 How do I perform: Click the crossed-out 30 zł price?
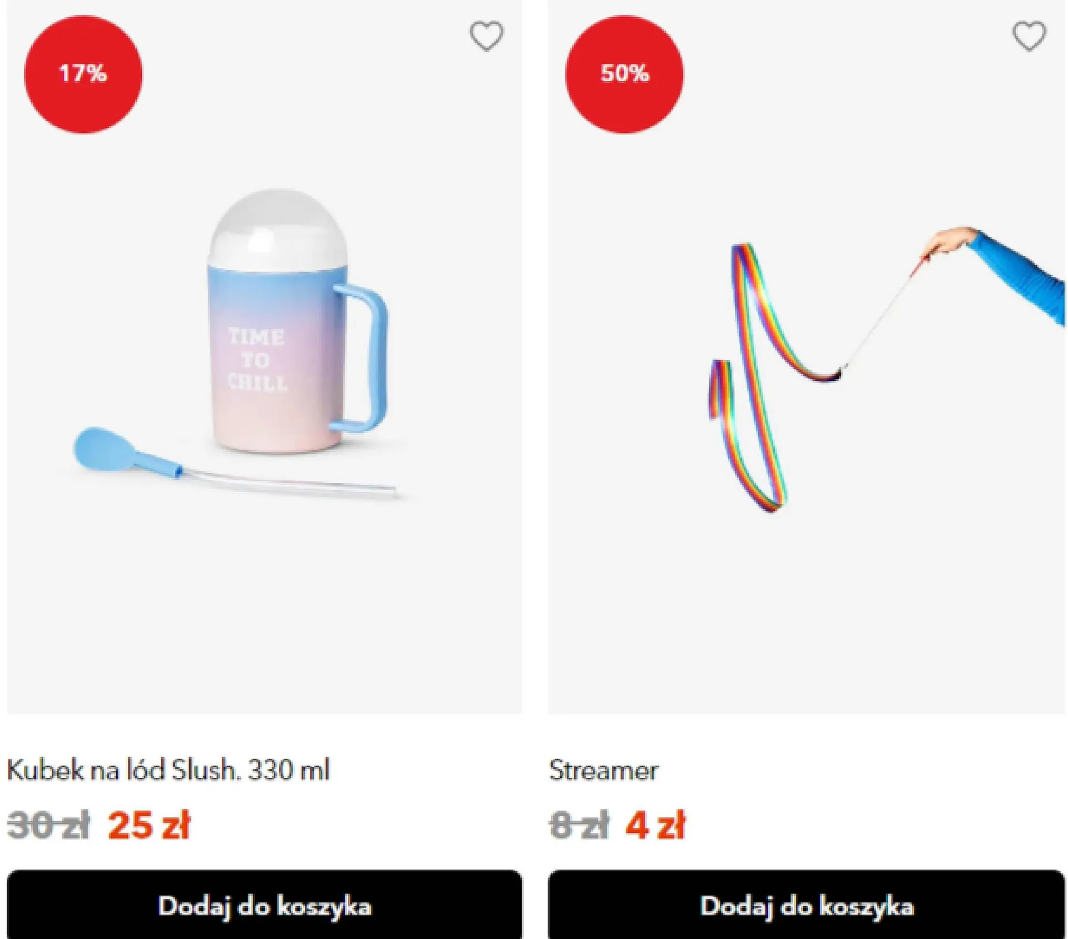pyautogui.click(x=48, y=825)
